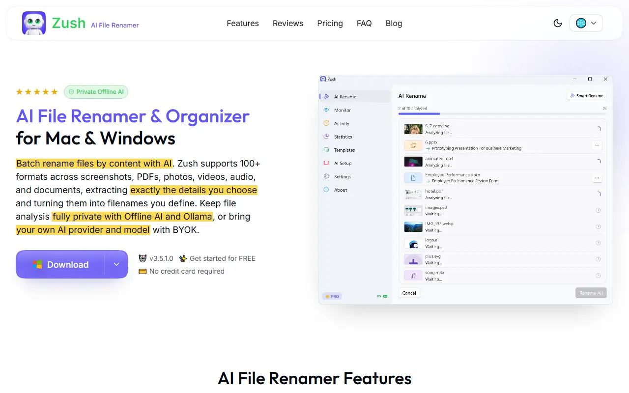Click the waiting clock icon for song.m4a
Image resolution: width=629 pixels, height=393 pixels.
(x=598, y=276)
